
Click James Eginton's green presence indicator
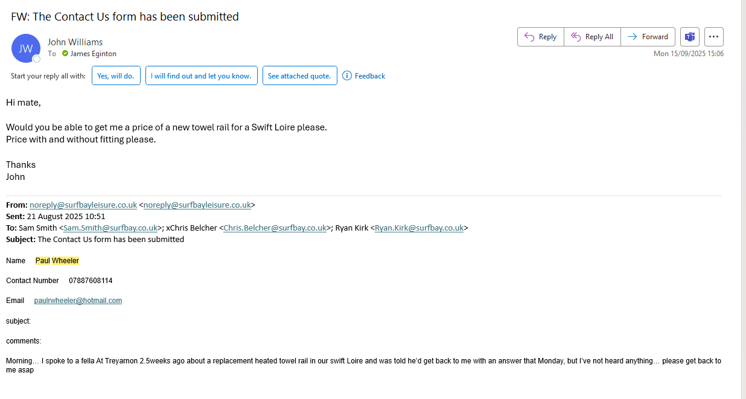[65, 54]
